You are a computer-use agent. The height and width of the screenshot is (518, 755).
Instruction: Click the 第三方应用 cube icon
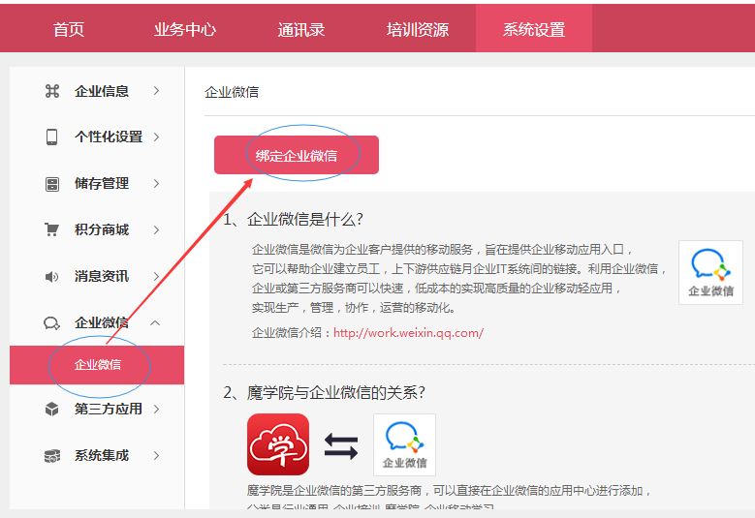(x=51, y=410)
